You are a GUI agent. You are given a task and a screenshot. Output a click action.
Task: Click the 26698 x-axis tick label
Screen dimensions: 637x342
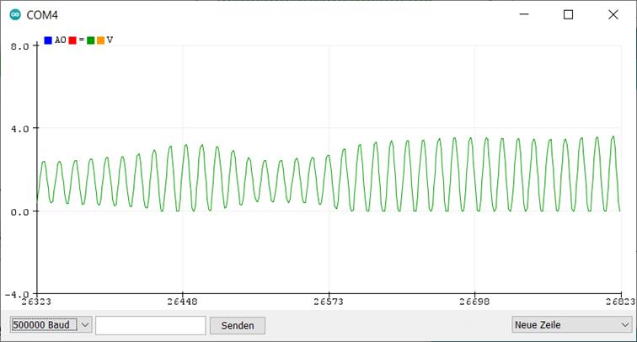(x=474, y=301)
